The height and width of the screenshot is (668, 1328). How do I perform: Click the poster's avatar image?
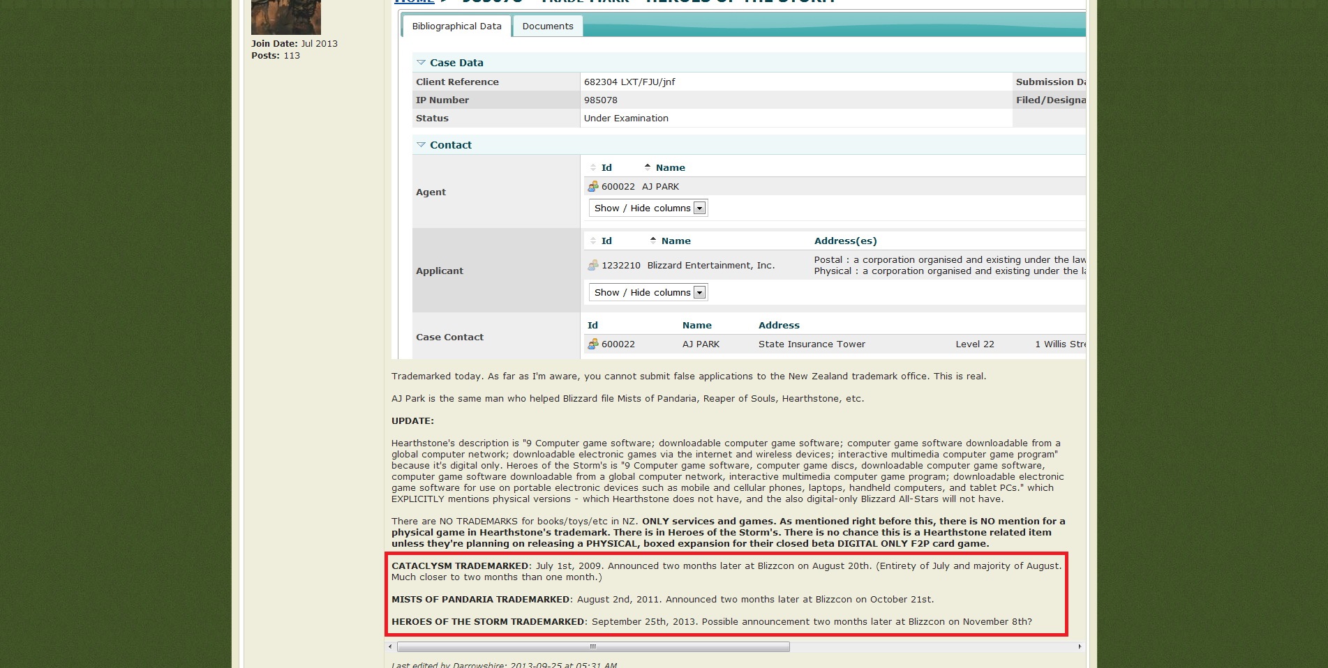click(x=285, y=17)
